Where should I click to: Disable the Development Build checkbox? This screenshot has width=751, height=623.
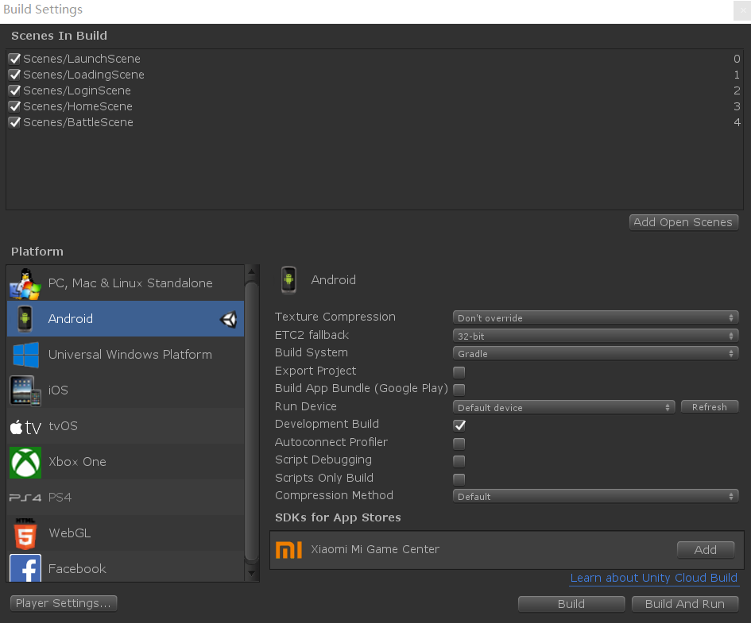(x=459, y=425)
